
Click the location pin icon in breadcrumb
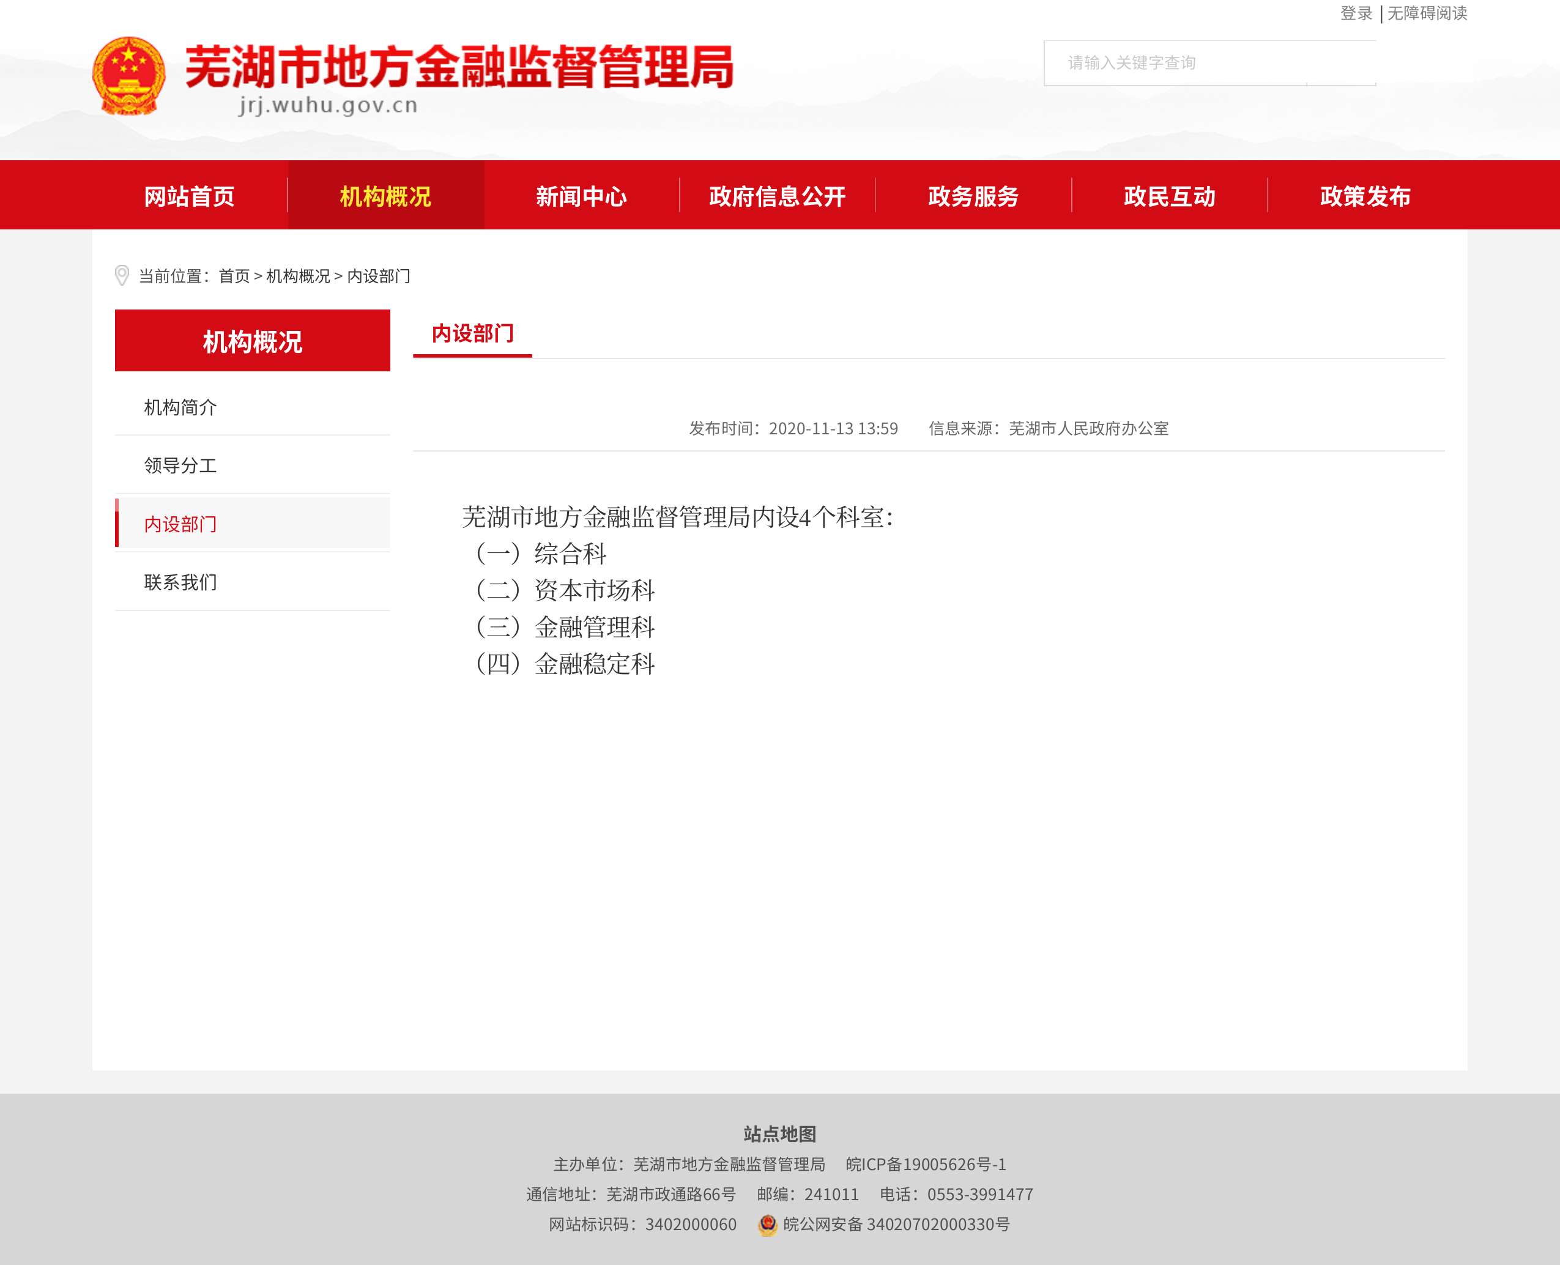point(122,275)
